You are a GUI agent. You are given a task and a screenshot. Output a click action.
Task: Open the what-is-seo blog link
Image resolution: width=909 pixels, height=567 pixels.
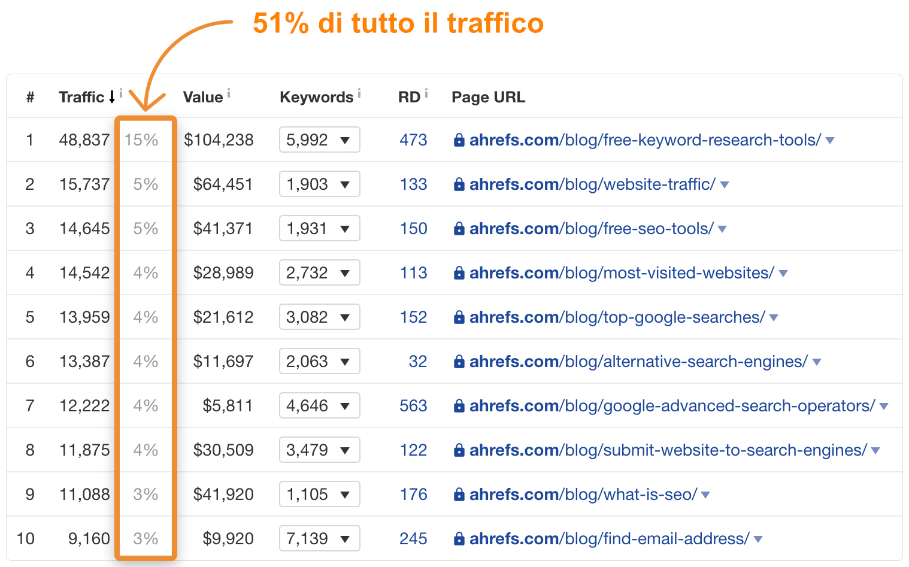coord(583,495)
